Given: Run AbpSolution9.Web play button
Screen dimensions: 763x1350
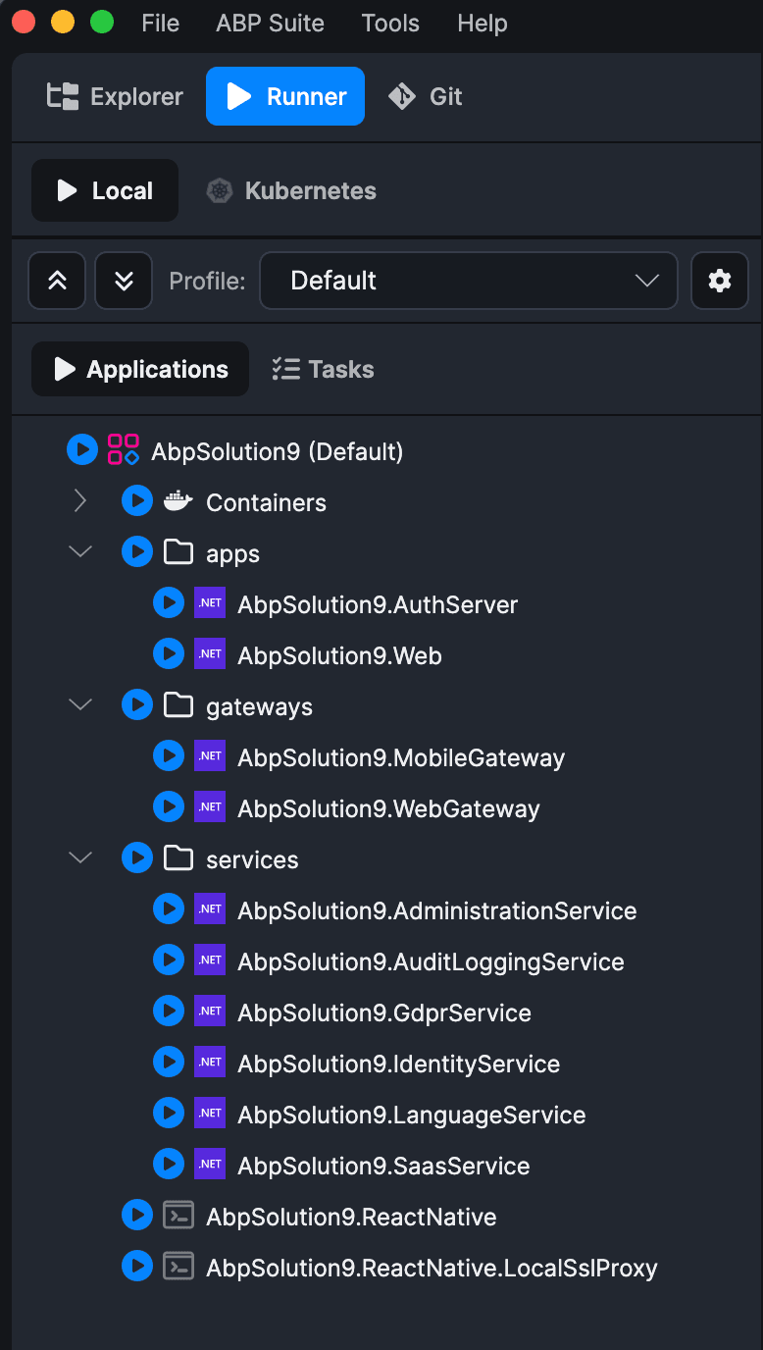Looking at the screenshot, I should (169, 655).
